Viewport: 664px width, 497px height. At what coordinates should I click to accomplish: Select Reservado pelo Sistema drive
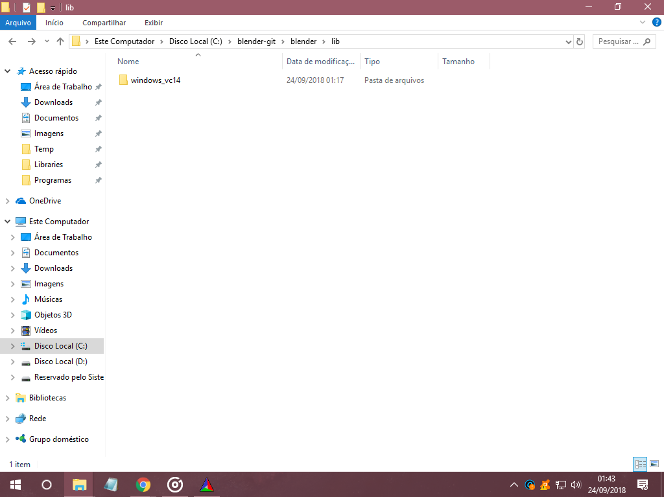pyautogui.click(x=69, y=377)
